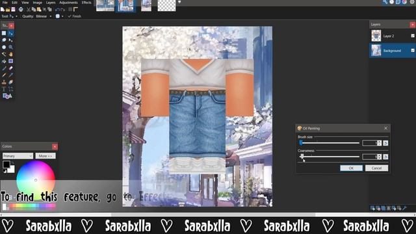416x234 pixels.
Task: Select the Zoom magnifier tool
Action: point(10,47)
